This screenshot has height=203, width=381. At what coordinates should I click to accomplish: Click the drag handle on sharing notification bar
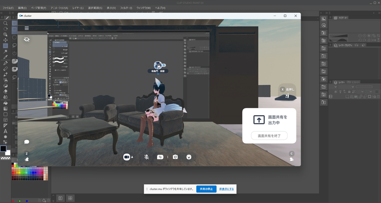click(147, 189)
